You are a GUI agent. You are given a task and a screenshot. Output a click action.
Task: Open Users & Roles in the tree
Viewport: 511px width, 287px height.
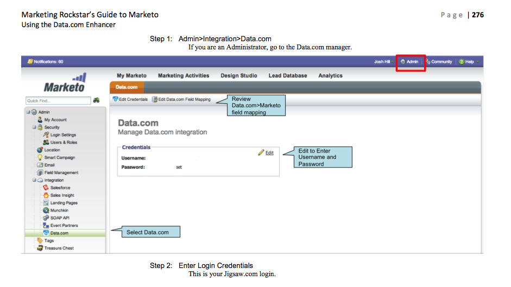(x=64, y=142)
